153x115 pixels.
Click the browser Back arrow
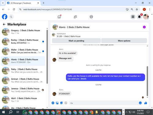coord(3,10)
